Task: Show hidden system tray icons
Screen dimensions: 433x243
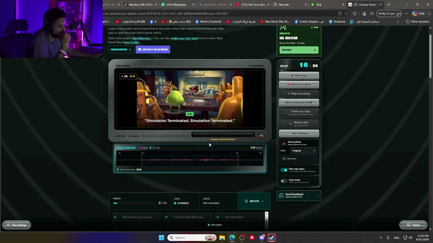Action: click(x=381, y=238)
